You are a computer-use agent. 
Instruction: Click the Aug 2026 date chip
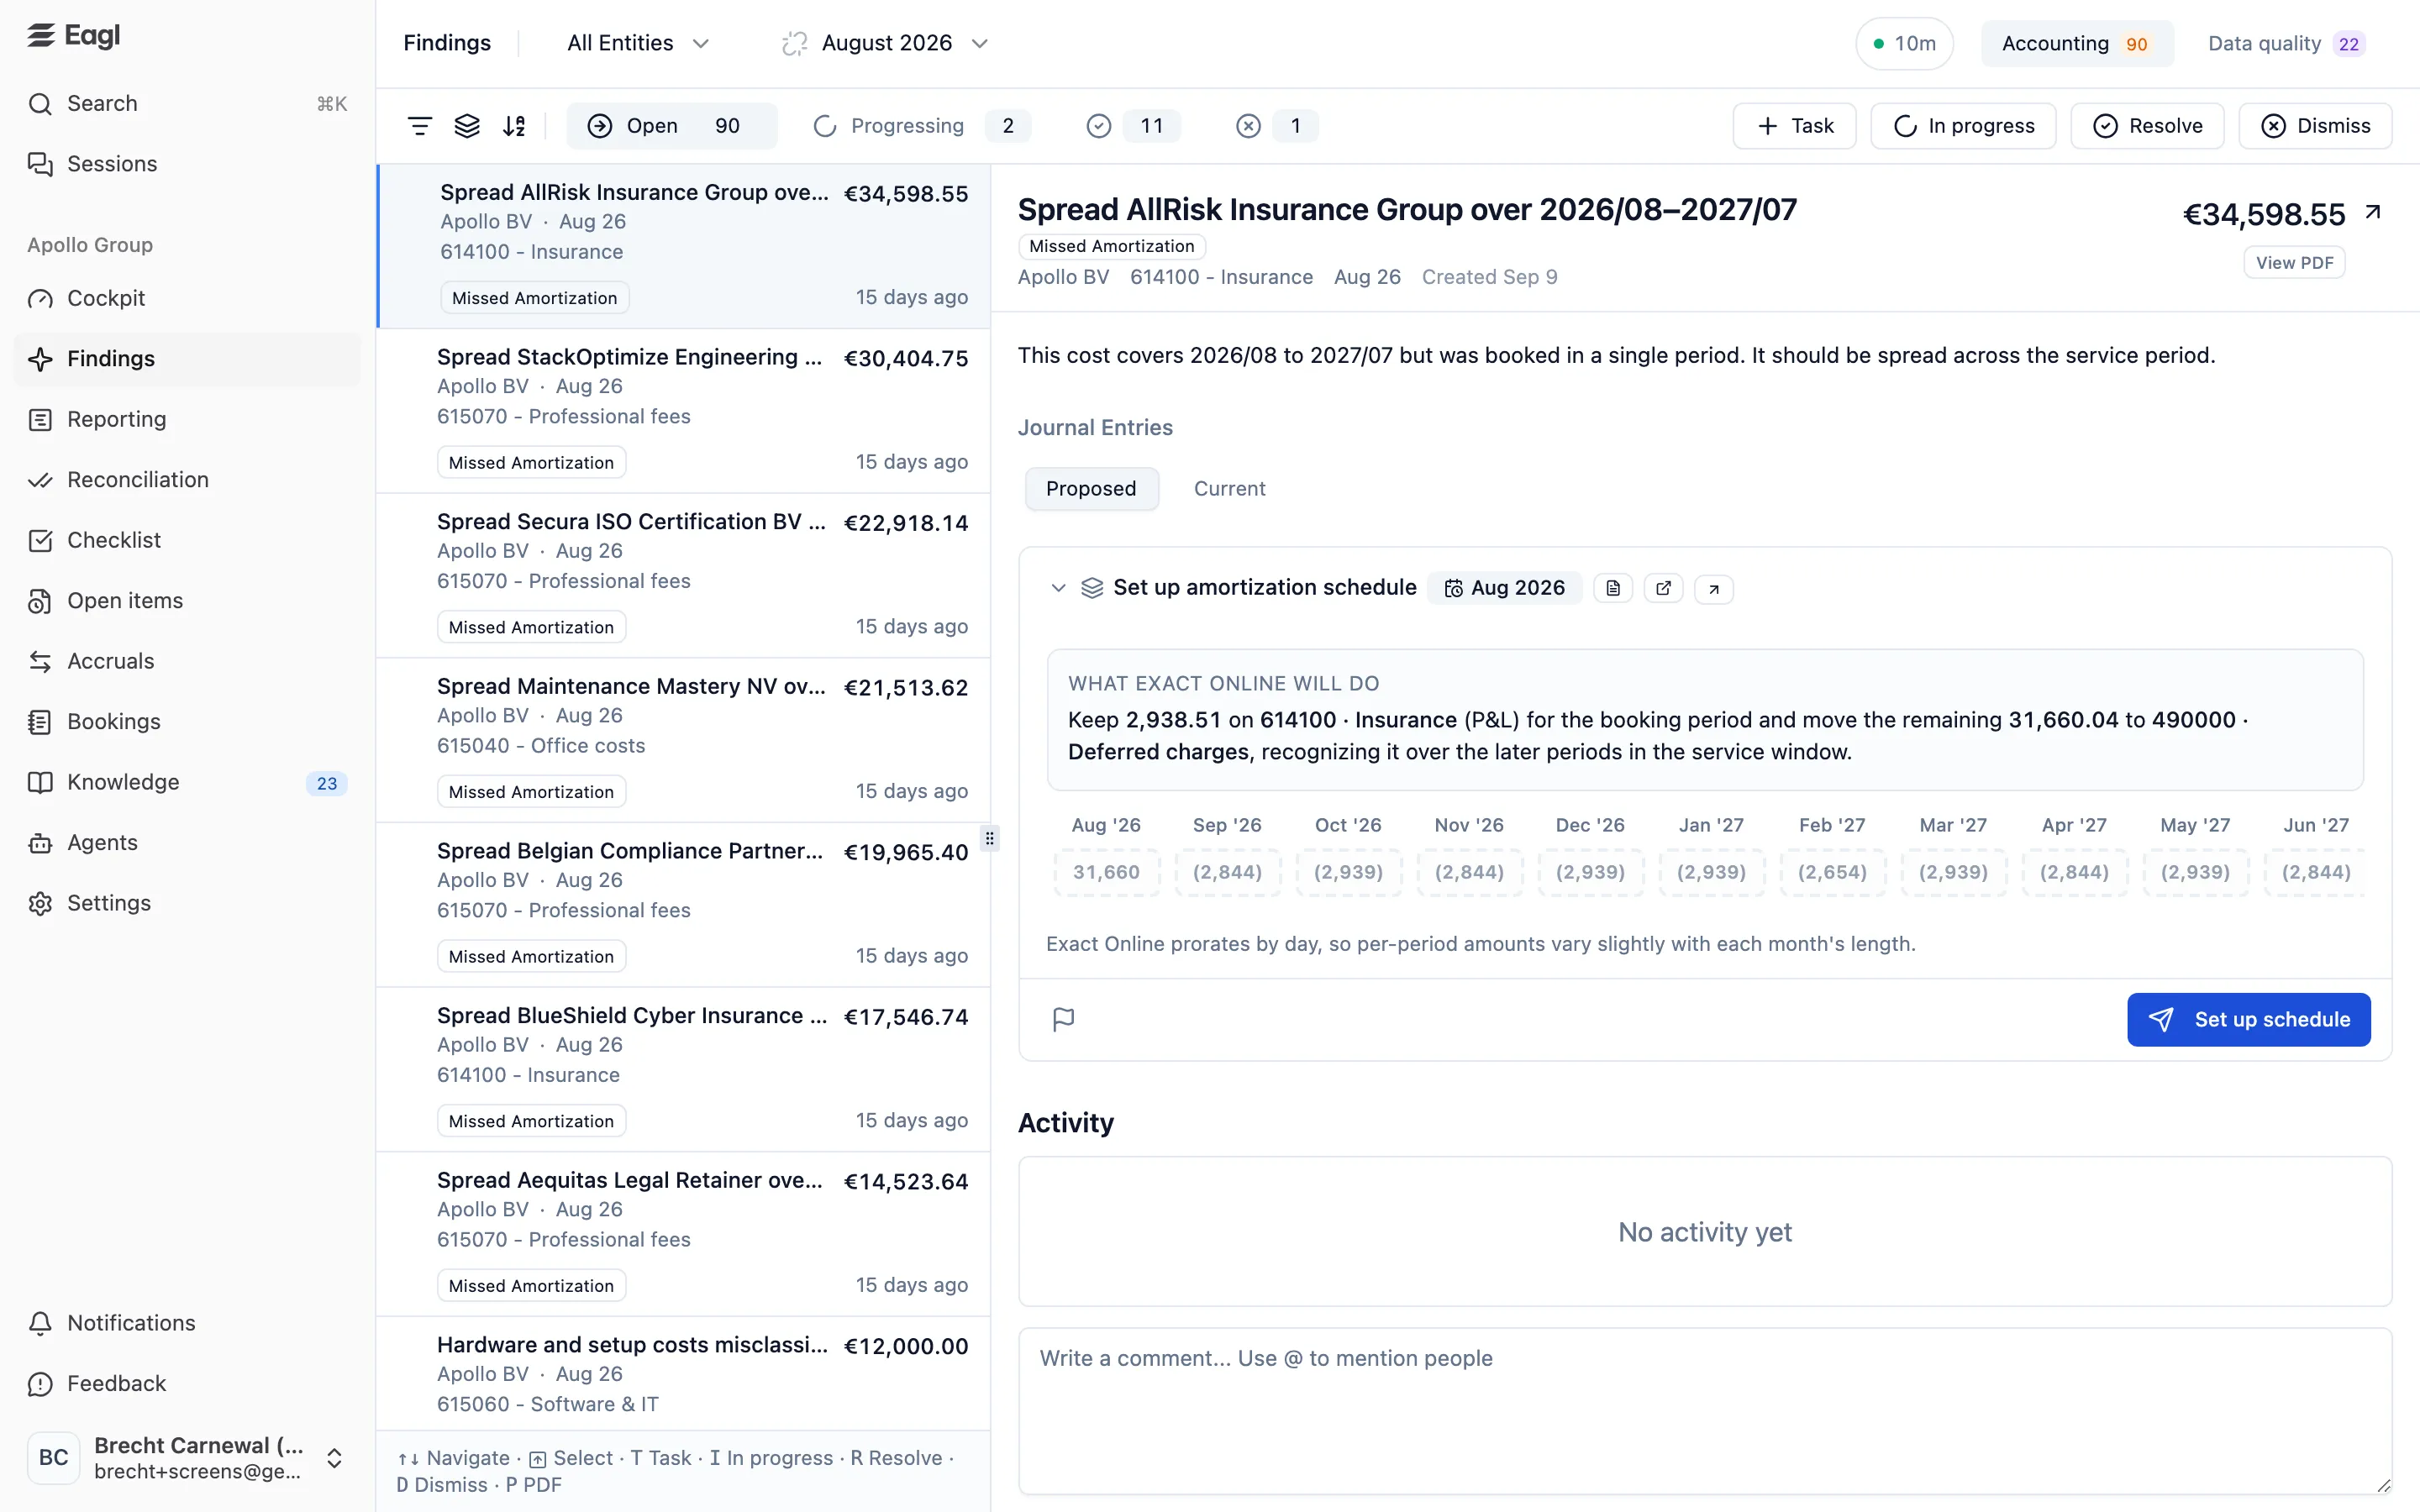coord(1504,588)
